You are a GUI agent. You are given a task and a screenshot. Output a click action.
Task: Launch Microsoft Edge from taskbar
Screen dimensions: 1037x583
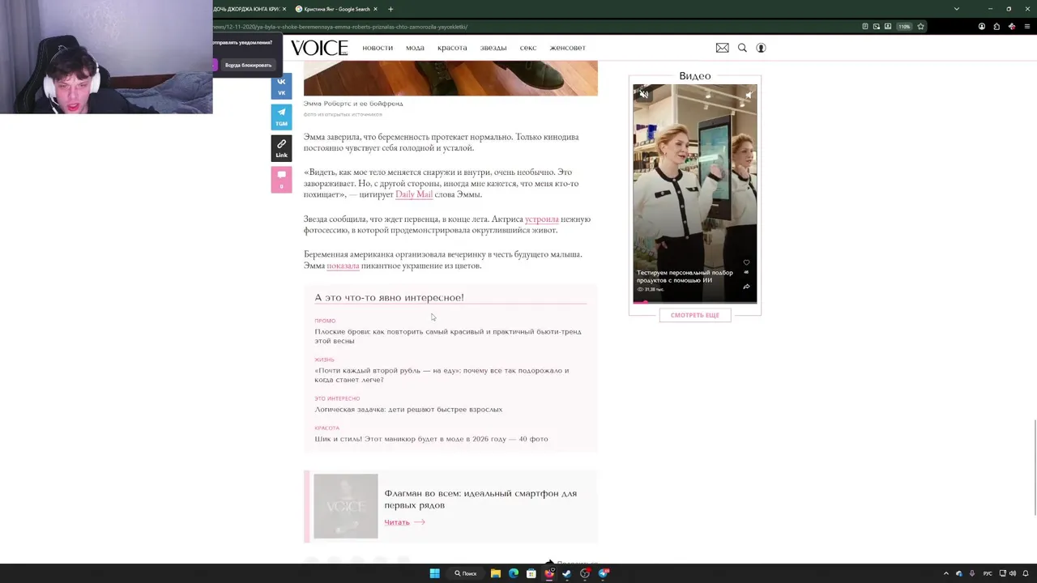pos(514,573)
